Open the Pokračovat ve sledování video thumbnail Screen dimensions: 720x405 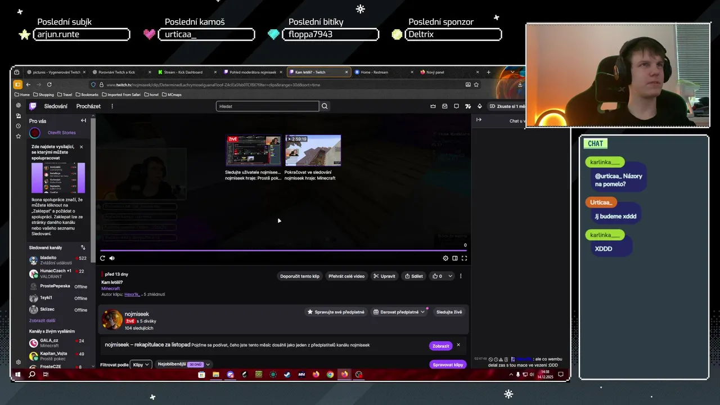(313, 150)
